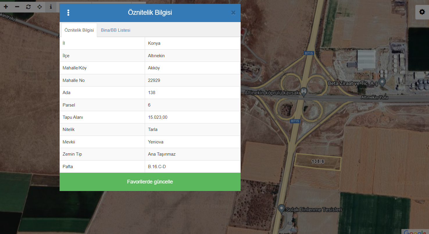This screenshot has width=429, height=234.
Task: Refresh the map using the reload icon
Action: 28,7
